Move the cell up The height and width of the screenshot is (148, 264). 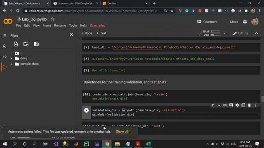tap(213, 105)
